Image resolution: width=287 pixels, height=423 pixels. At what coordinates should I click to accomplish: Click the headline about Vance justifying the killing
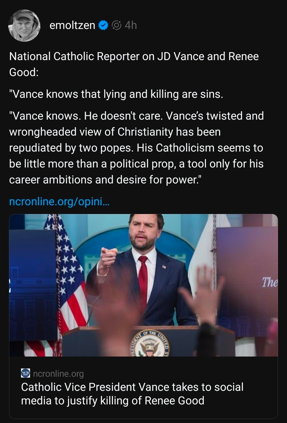(132, 395)
